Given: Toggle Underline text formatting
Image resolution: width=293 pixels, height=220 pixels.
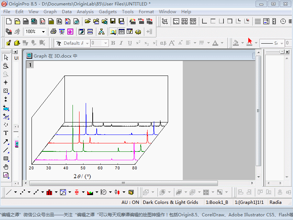Looking at the screenshot, I should [x=130, y=43].
